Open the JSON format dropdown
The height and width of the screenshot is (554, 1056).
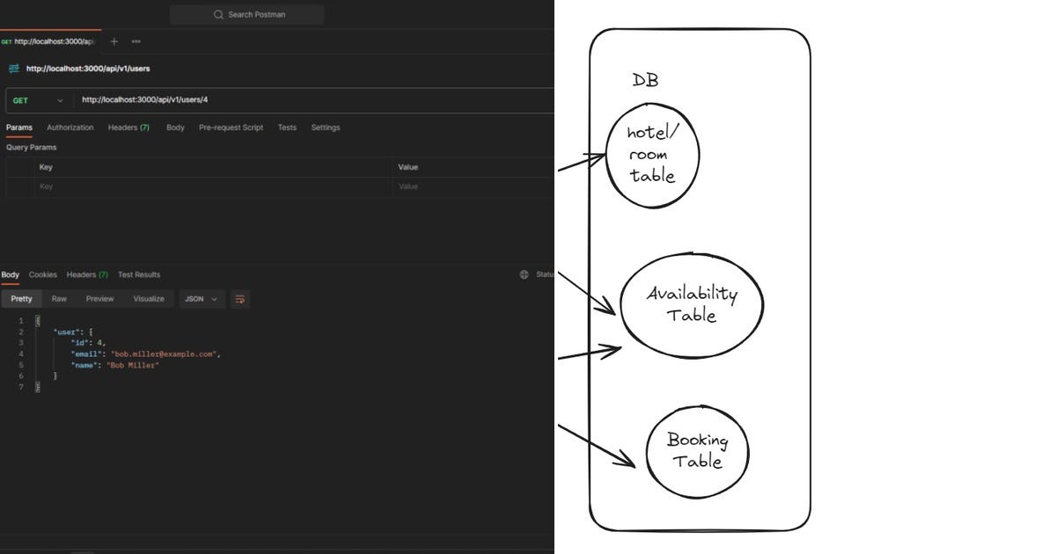(201, 299)
